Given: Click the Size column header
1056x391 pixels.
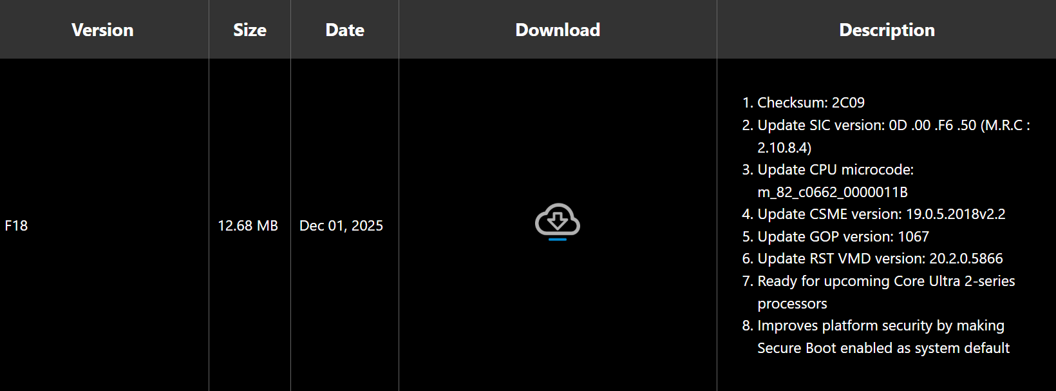Looking at the screenshot, I should [x=250, y=30].
